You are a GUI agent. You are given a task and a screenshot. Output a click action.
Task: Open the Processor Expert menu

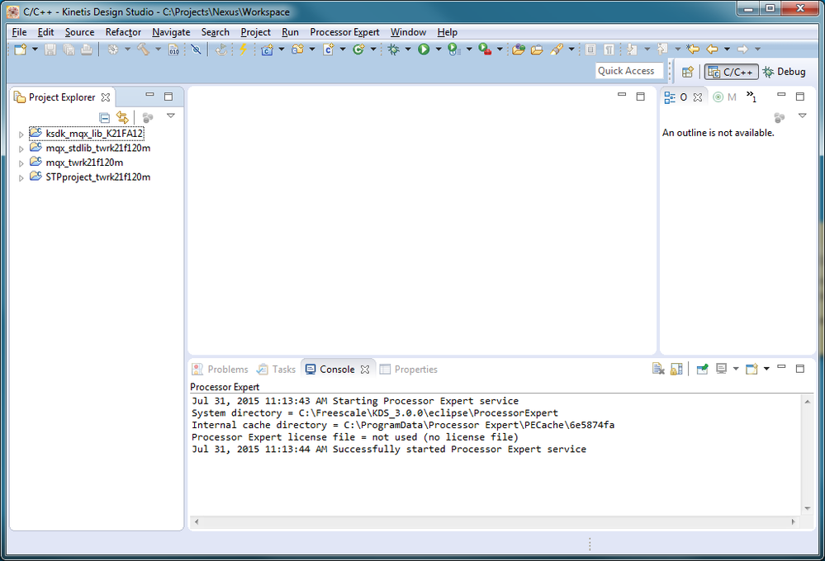[x=344, y=32]
